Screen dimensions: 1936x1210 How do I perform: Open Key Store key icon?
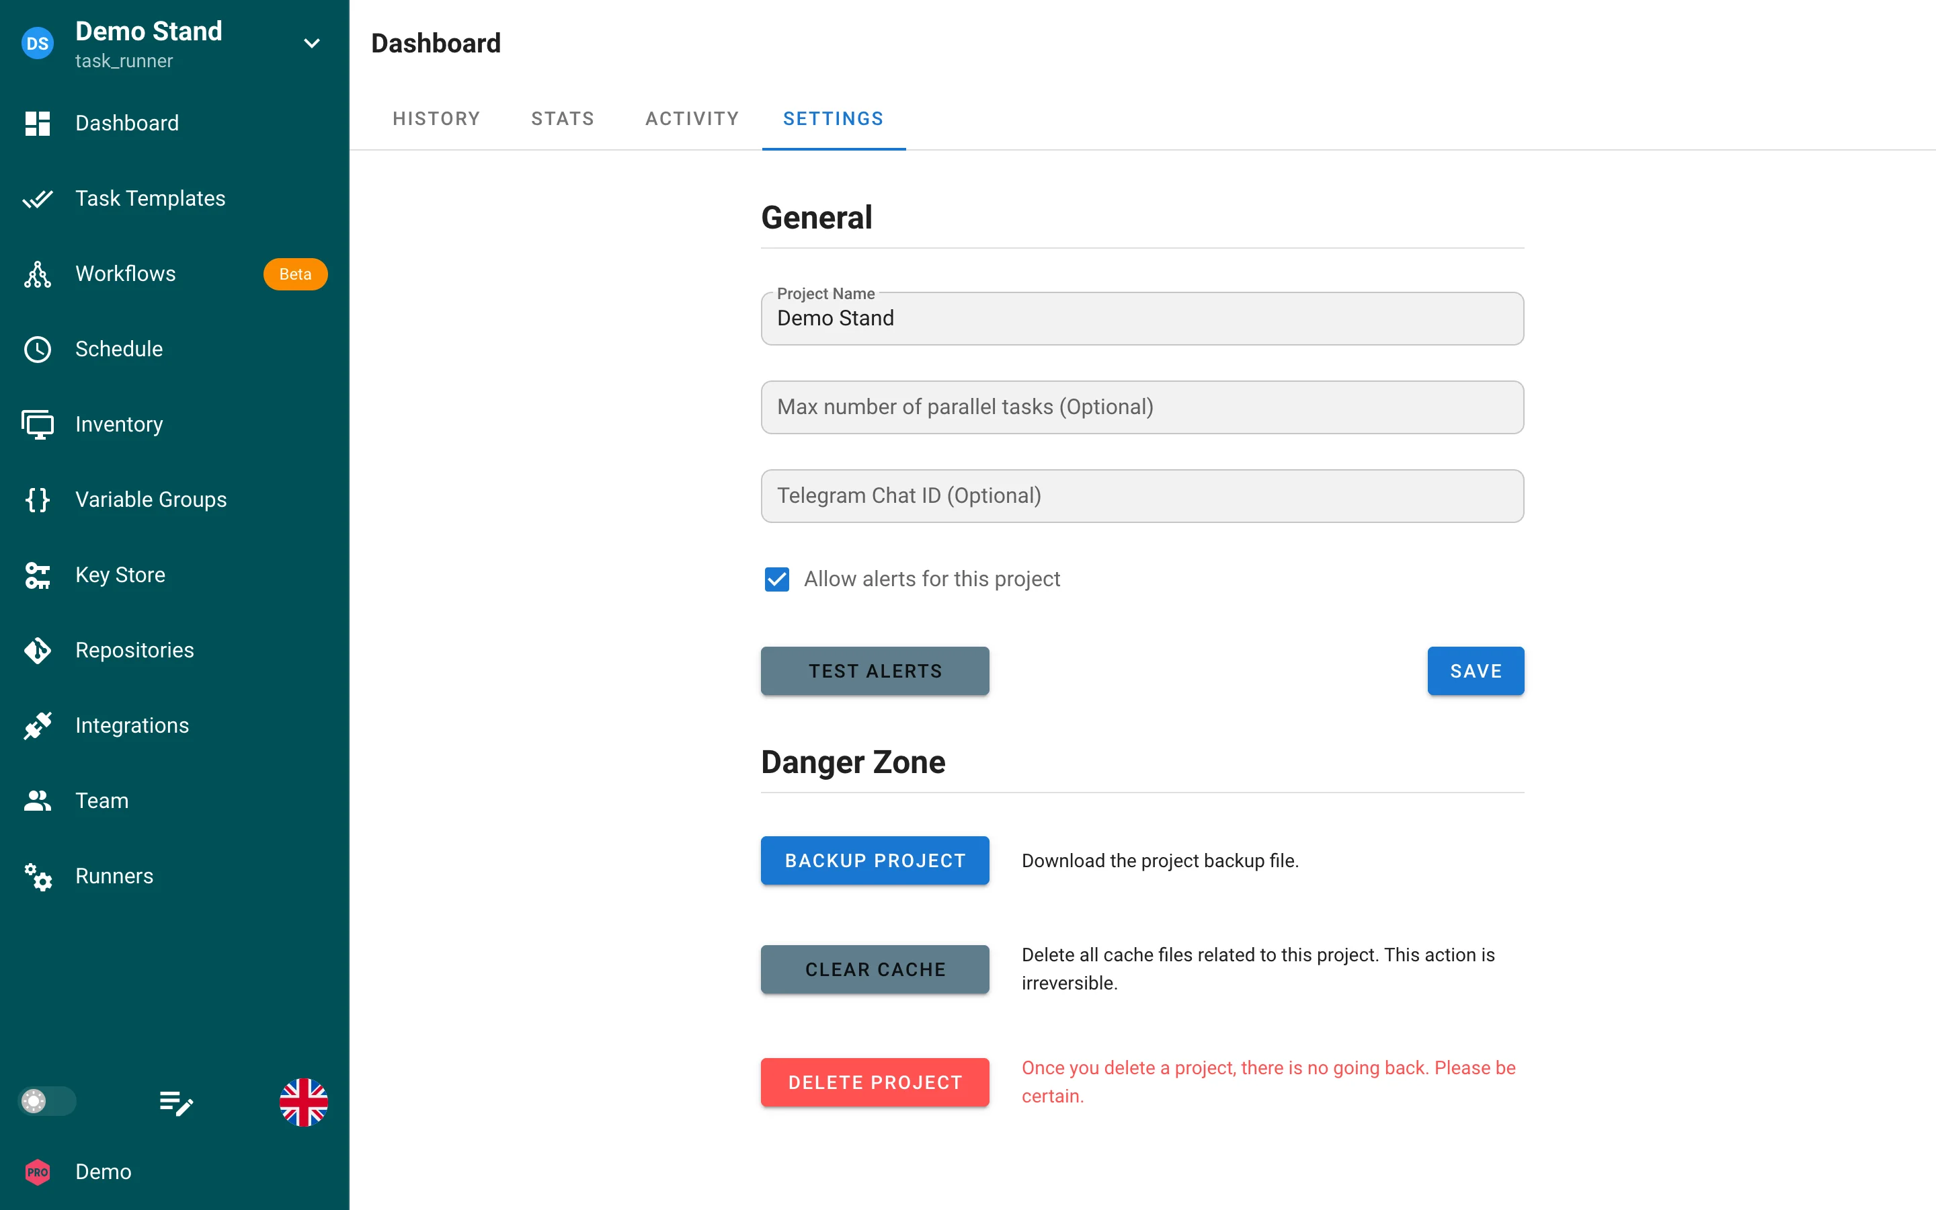(x=37, y=575)
